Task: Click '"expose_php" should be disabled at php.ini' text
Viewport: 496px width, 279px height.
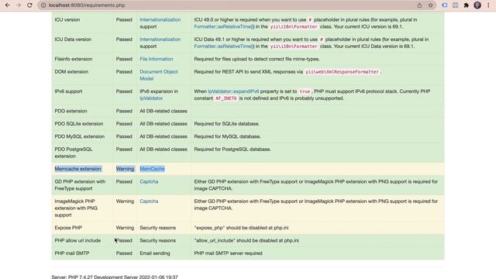Action: 241,228
